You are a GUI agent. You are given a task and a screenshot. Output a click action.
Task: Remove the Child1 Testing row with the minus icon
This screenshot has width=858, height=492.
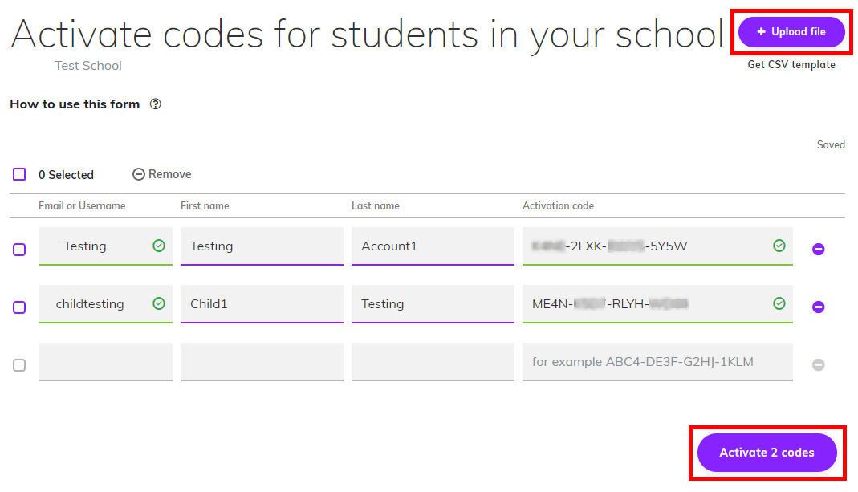click(818, 307)
